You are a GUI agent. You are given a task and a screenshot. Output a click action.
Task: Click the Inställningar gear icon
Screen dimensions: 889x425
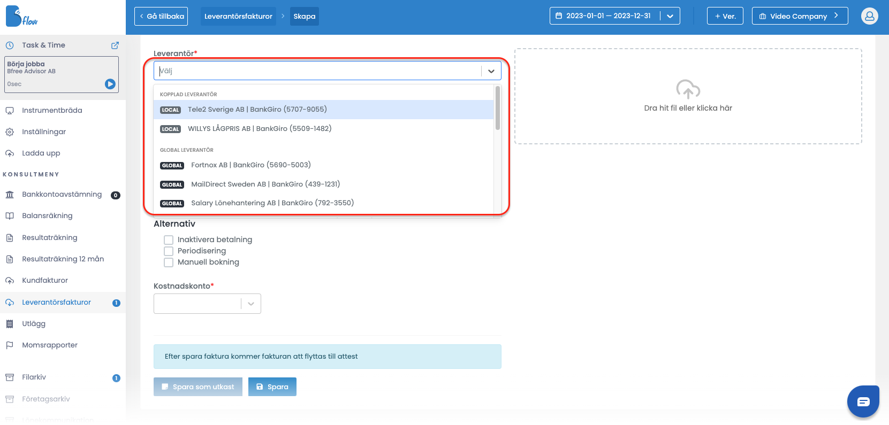[x=10, y=132]
